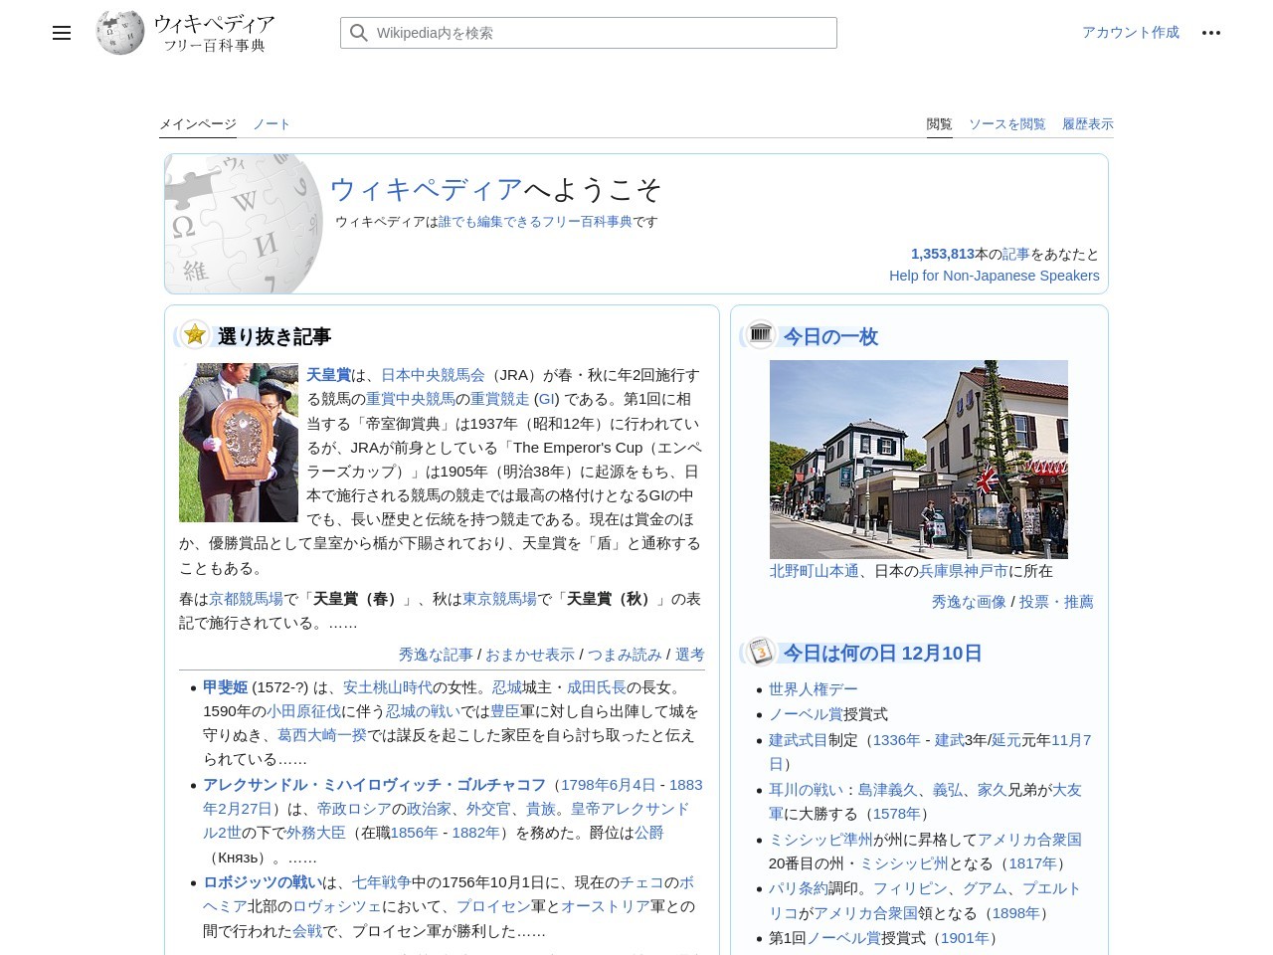Screen dimensions: 1273x955
Task: Open the hamburger main menu
Action: coord(62,33)
